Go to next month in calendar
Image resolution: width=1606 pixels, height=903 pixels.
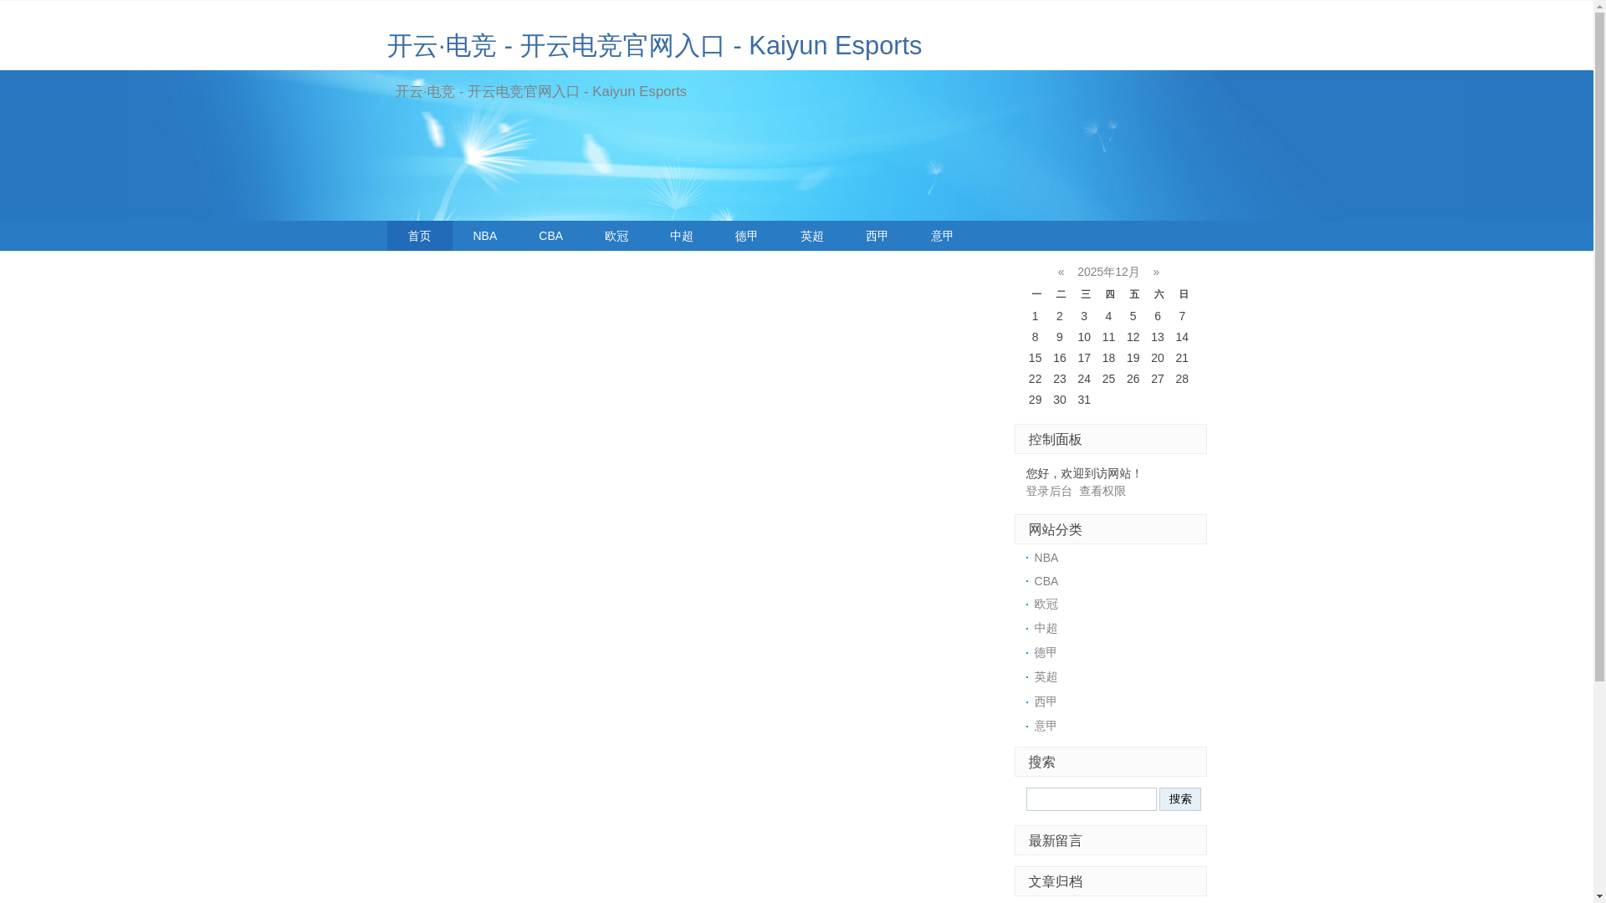click(x=1156, y=272)
